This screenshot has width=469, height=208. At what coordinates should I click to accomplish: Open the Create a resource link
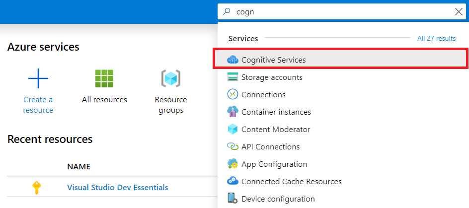[x=38, y=105]
